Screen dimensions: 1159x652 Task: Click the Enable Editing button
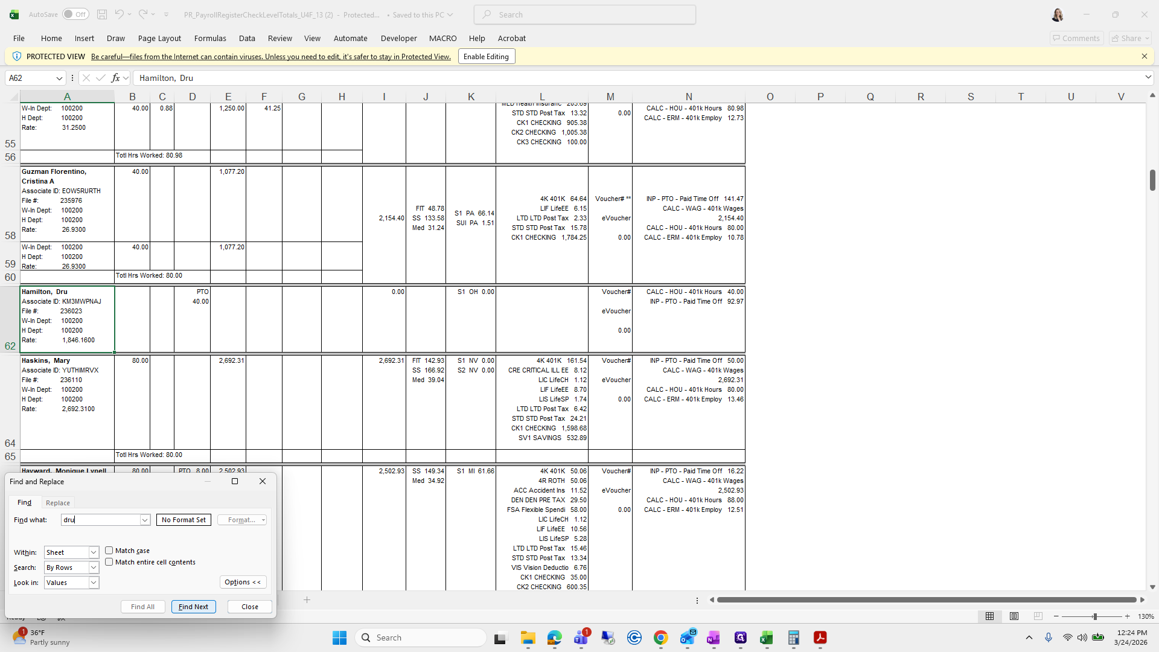486,56
